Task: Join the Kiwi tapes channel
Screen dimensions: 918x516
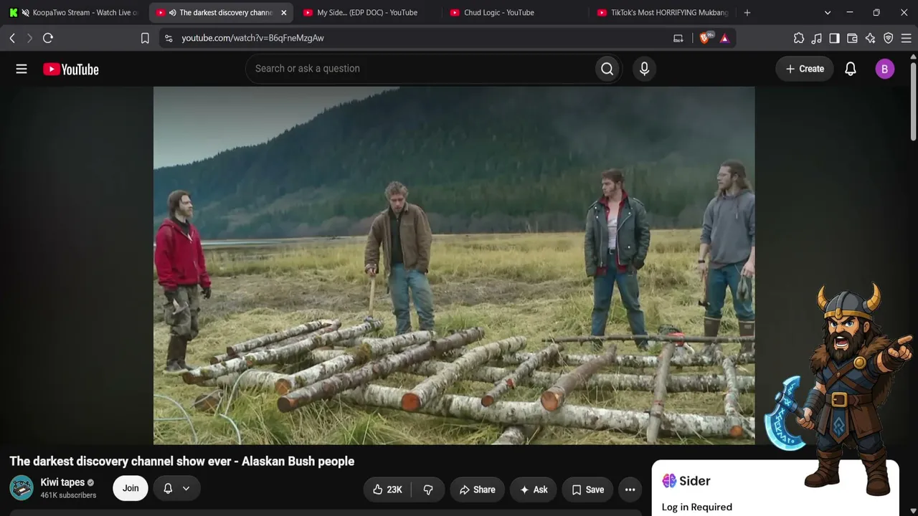Action: 131,488
